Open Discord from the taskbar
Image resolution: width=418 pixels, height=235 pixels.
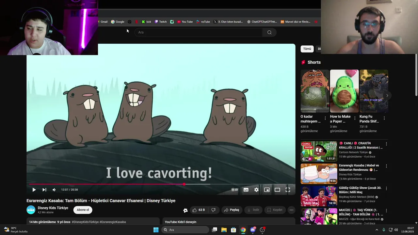[x=253, y=230]
